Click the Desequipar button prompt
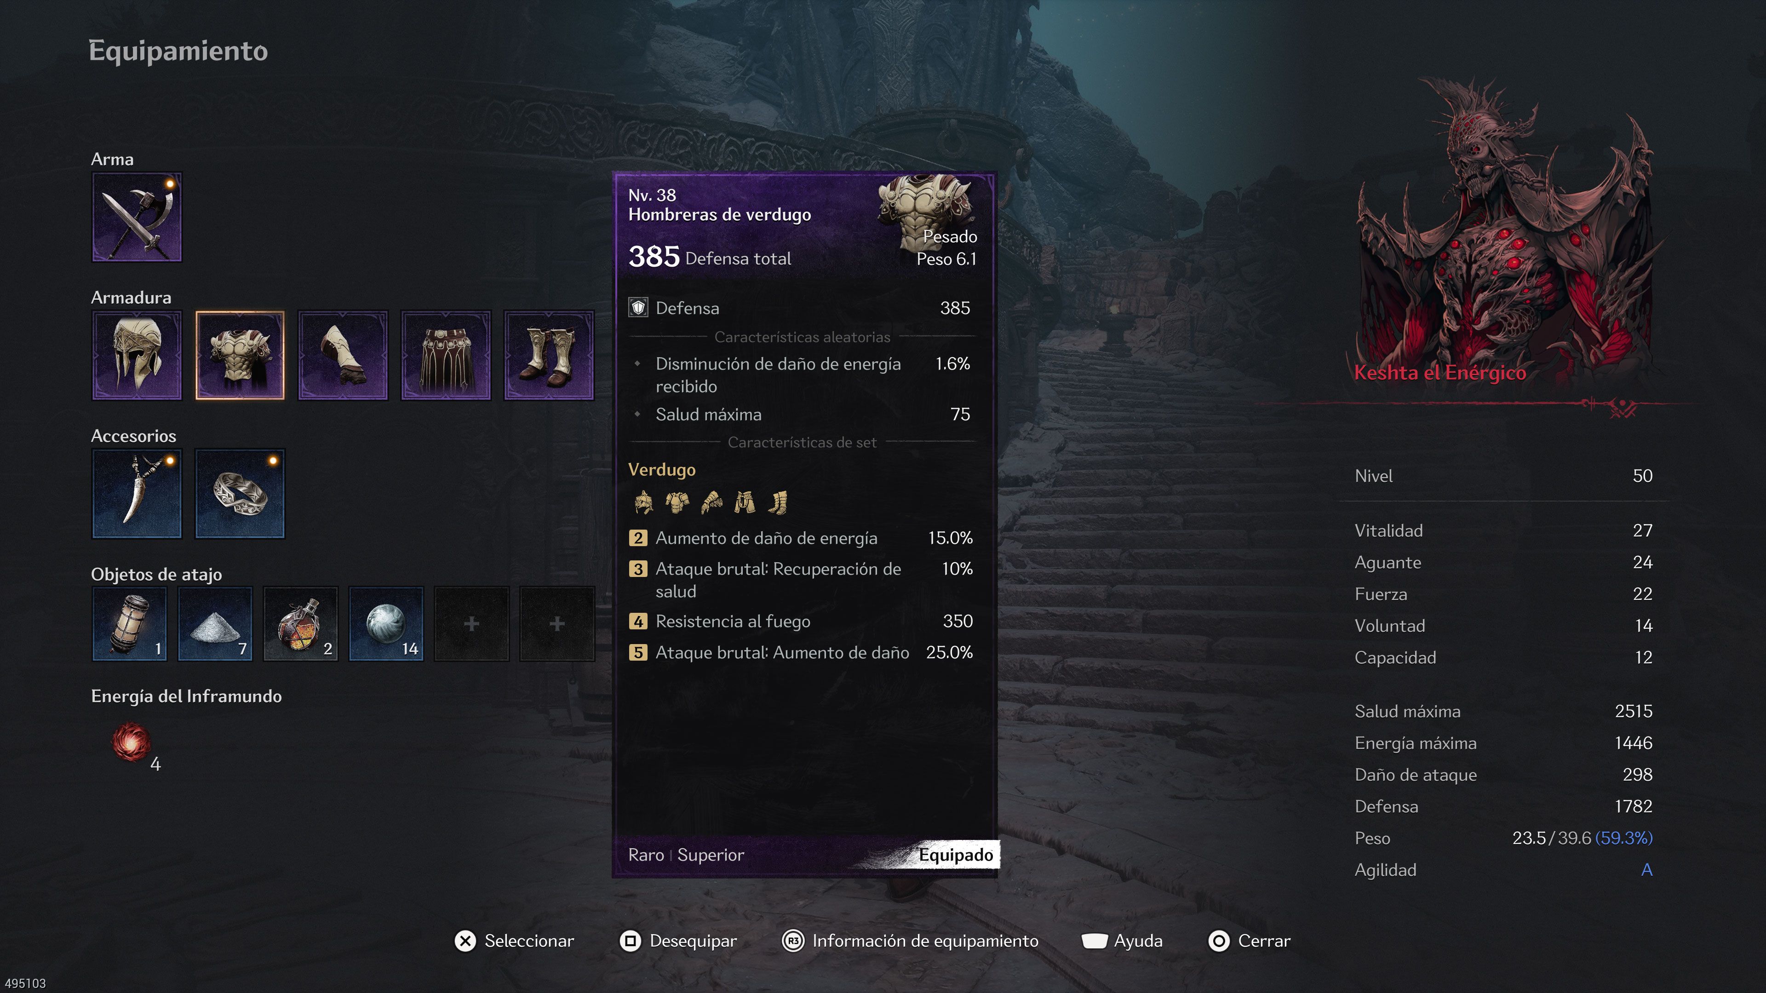 pyautogui.click(x=678, y=941)
